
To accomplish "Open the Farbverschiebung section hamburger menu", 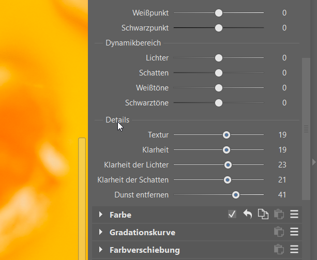I will [294, 250].
